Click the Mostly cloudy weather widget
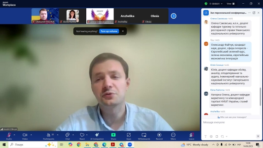This screenshot has height=148, width=263. pyautogui.click(x=194, y=144)
